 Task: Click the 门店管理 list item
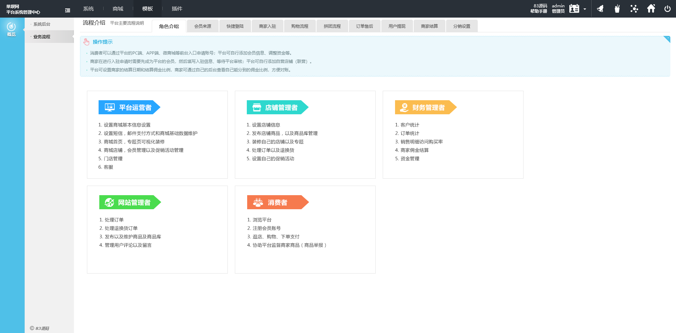click(111, 159)
